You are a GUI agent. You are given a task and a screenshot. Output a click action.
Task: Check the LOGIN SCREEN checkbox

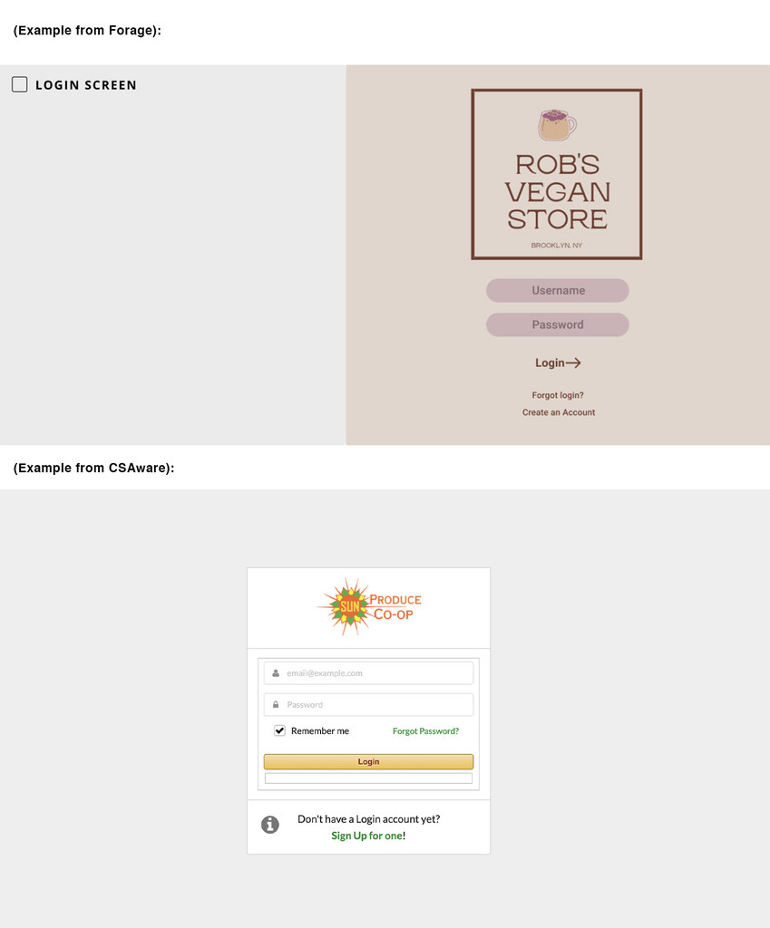tap(20, 84)
